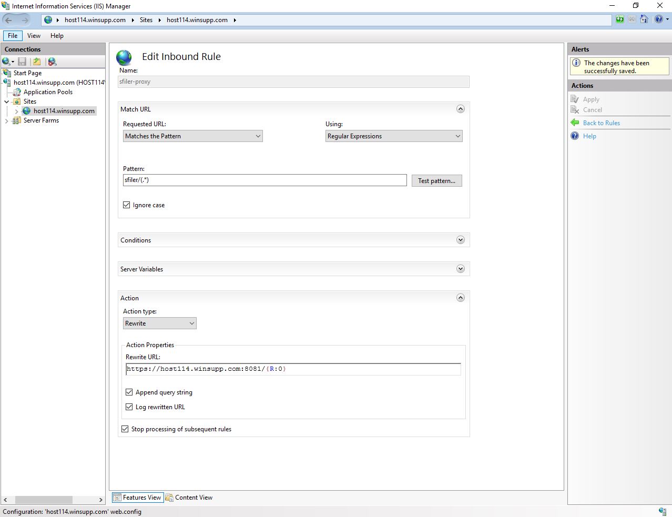Click the globe icon in address bar
672x517 pixels.
(48, 20)
